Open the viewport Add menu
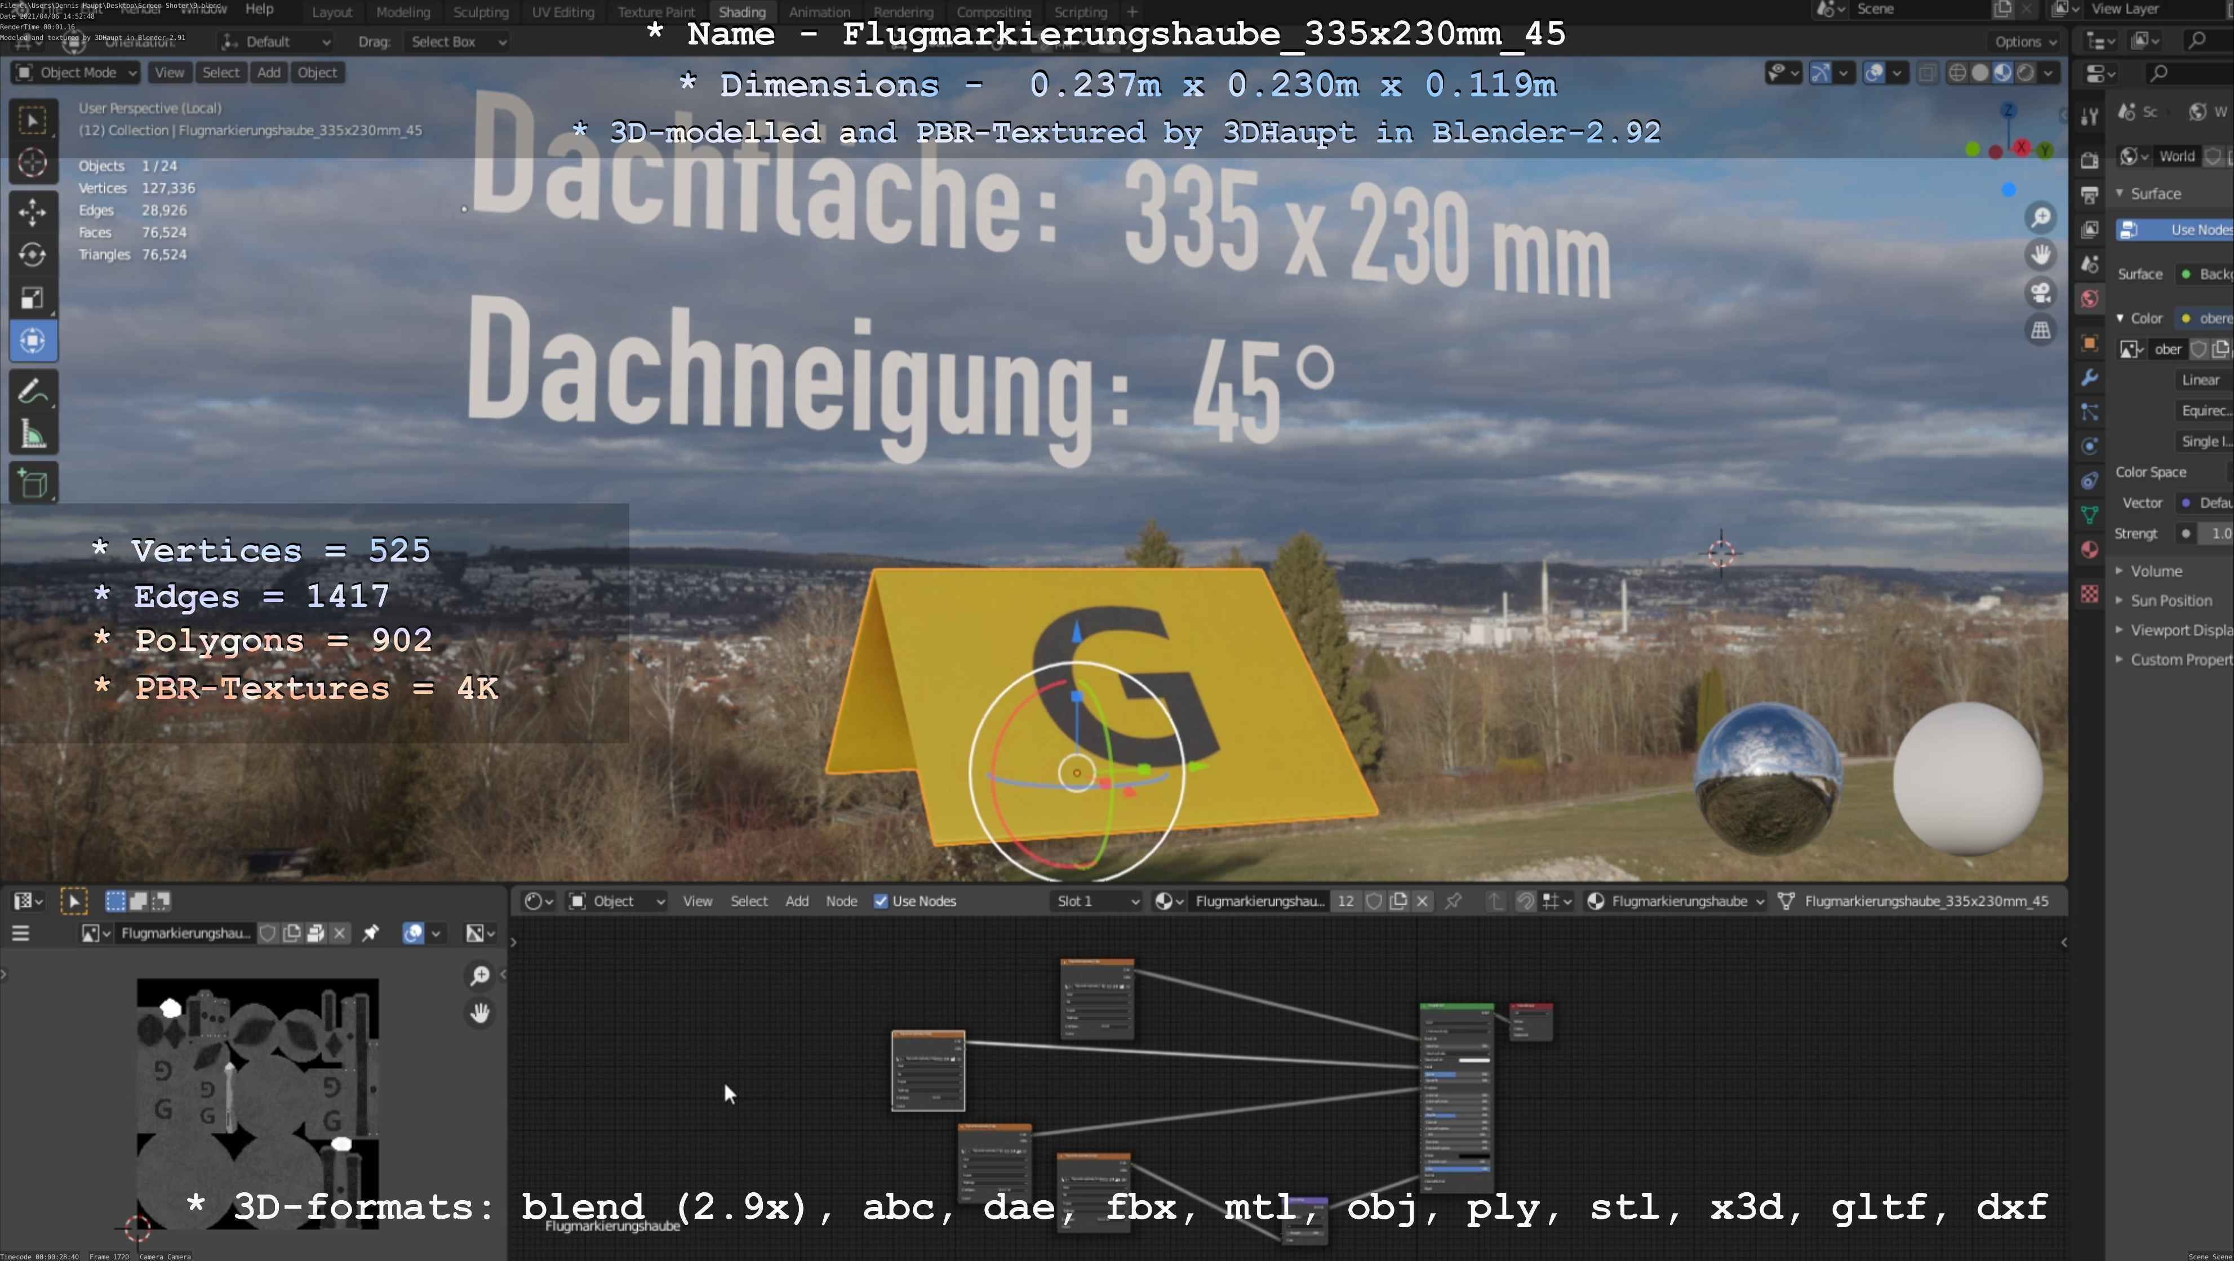This screenshot has height=1261, width=2234. (269, 73)
